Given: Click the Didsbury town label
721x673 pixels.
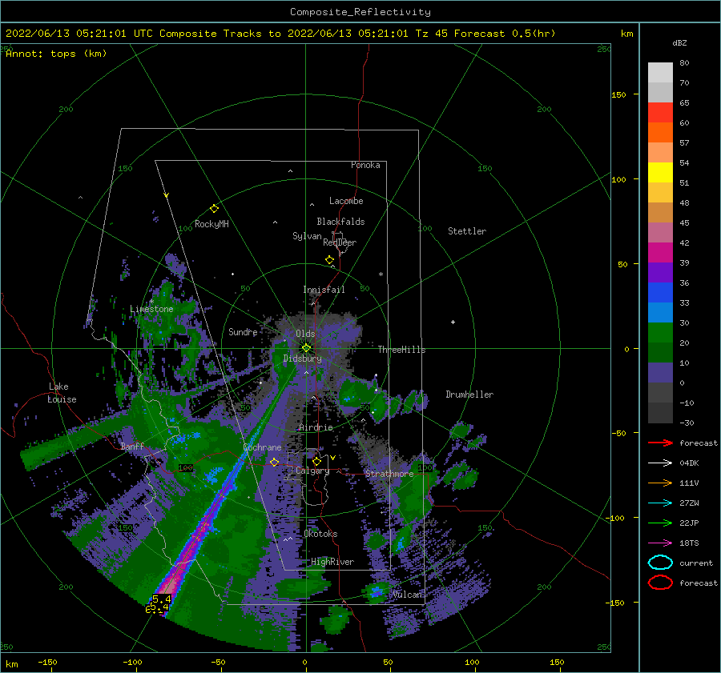Looking at the screenshot, I should tap(302, 359).
